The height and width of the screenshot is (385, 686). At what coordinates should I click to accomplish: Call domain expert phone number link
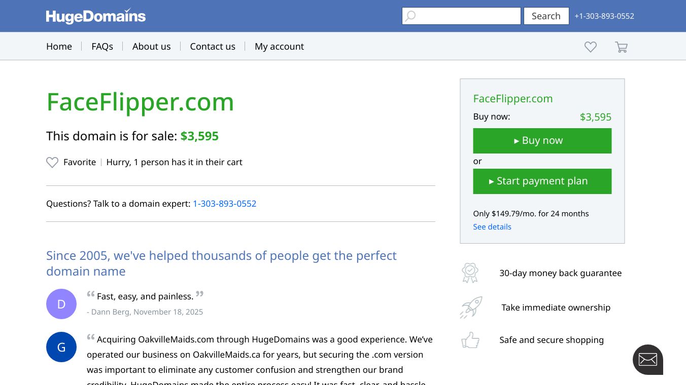224,204
